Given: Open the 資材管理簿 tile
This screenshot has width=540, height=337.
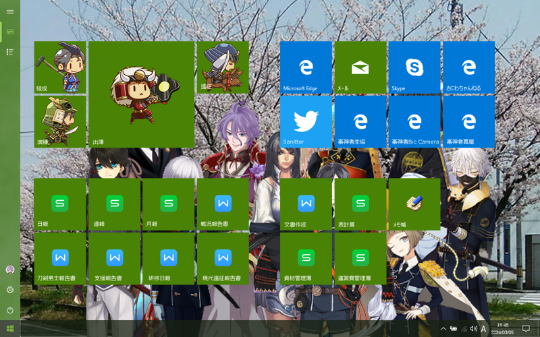Looking at the screenshot, I should pos(306,258).
